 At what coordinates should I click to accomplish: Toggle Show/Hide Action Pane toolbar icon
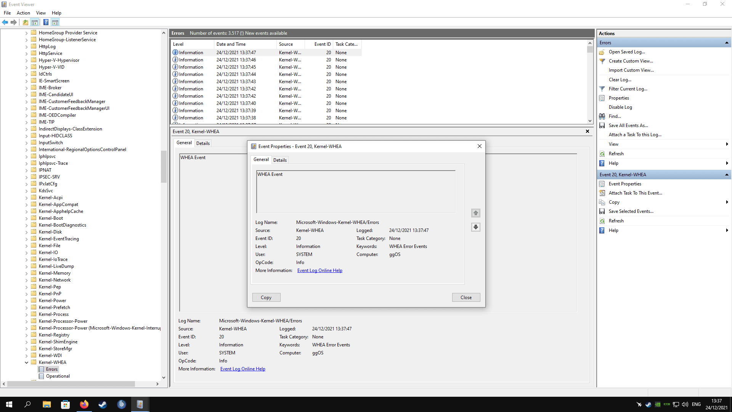click(55, 22)
